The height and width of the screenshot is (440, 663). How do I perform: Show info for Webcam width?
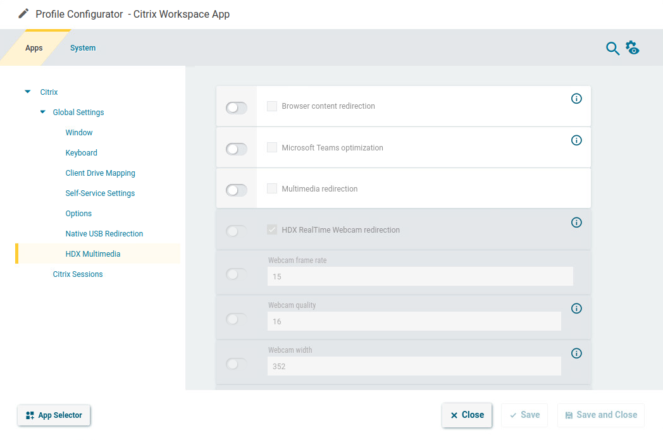coord(576,353)
